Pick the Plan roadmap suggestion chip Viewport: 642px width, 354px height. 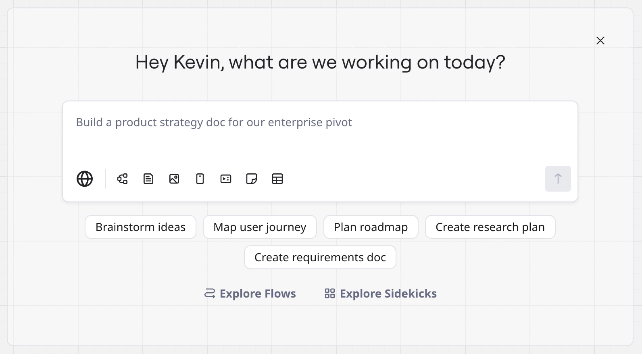click(x=371, y=227)
